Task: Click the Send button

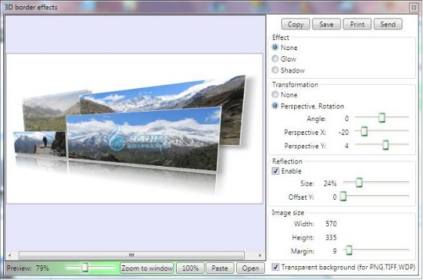Action: (x=388, y=24)
